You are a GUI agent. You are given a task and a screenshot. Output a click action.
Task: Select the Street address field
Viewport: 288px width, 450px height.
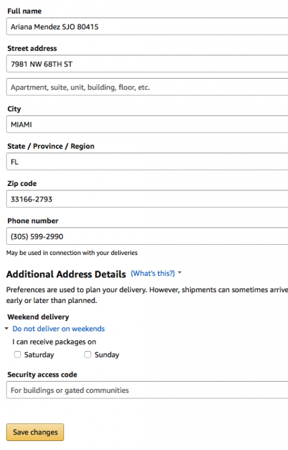(x=147, y=64)
